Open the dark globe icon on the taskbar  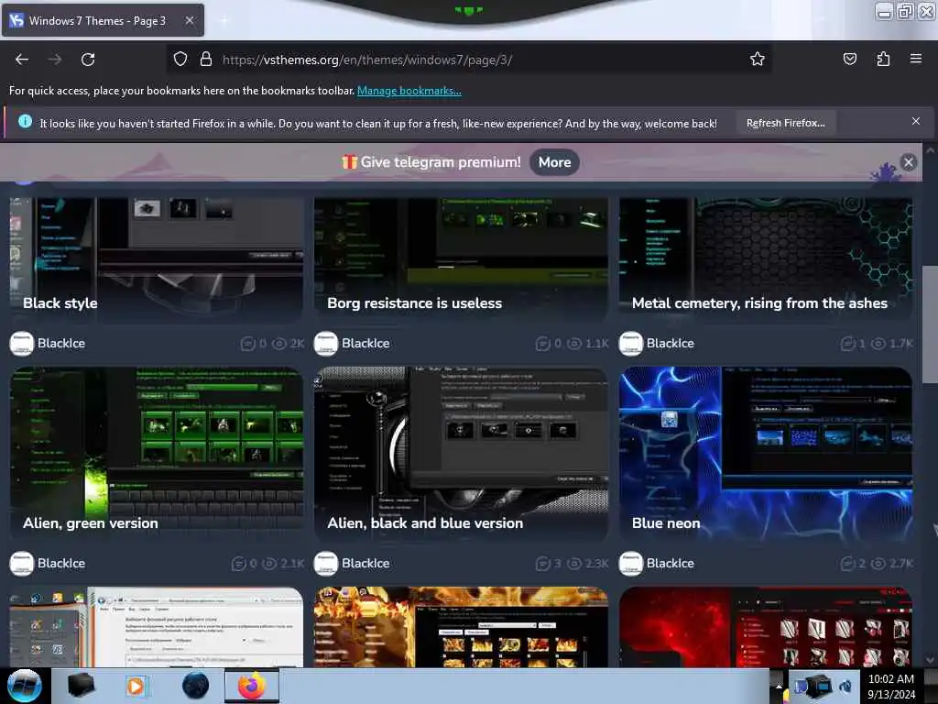coord(196,686)
